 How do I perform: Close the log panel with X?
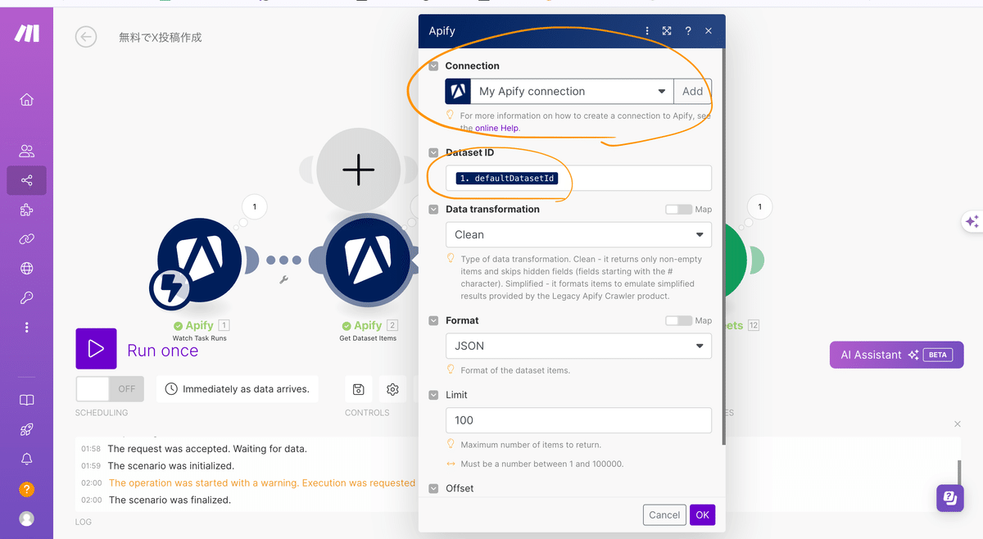[958, 424]
